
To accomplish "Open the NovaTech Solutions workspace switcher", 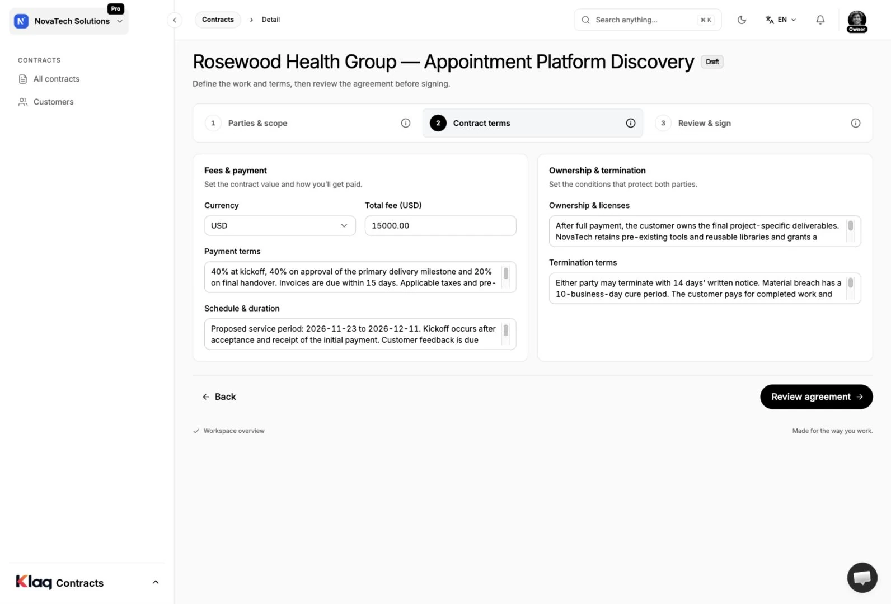I will click(69, 21).
